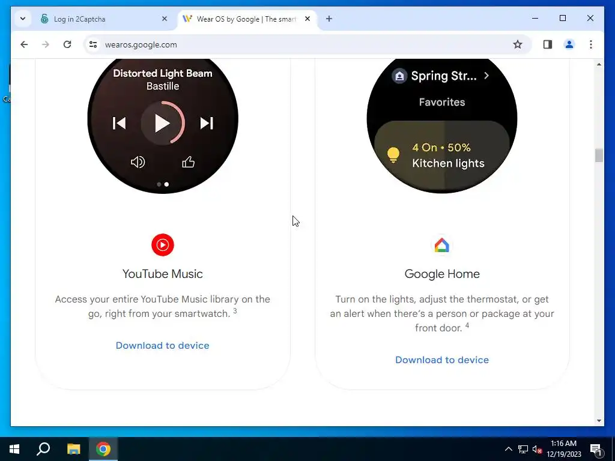Maximize the Chrome window
The height and width of the screenshot is (461, 615).
click(x=562, y=18)
